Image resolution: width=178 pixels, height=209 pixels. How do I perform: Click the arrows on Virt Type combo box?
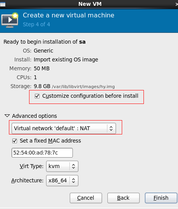click(73, 166)
